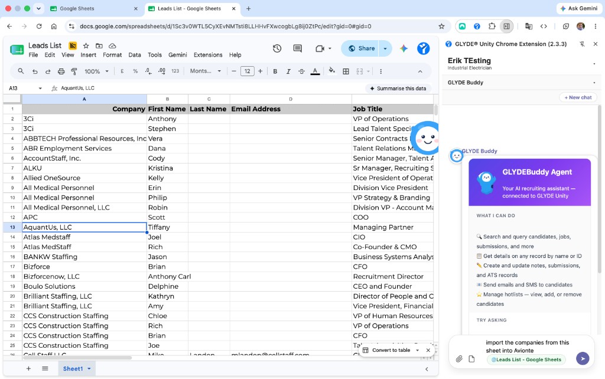View cloud save document status
The height and width of the screenshot is (379, 605).
coord(112,45)
